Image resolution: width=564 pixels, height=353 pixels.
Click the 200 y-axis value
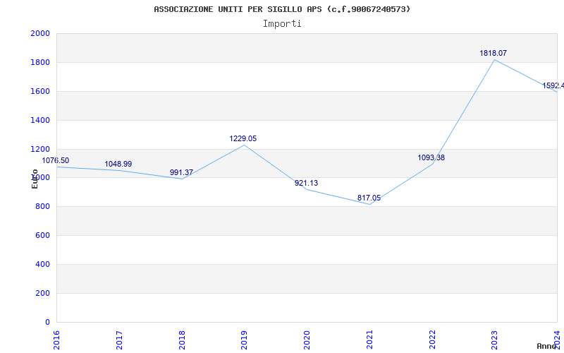coord(42,293)
